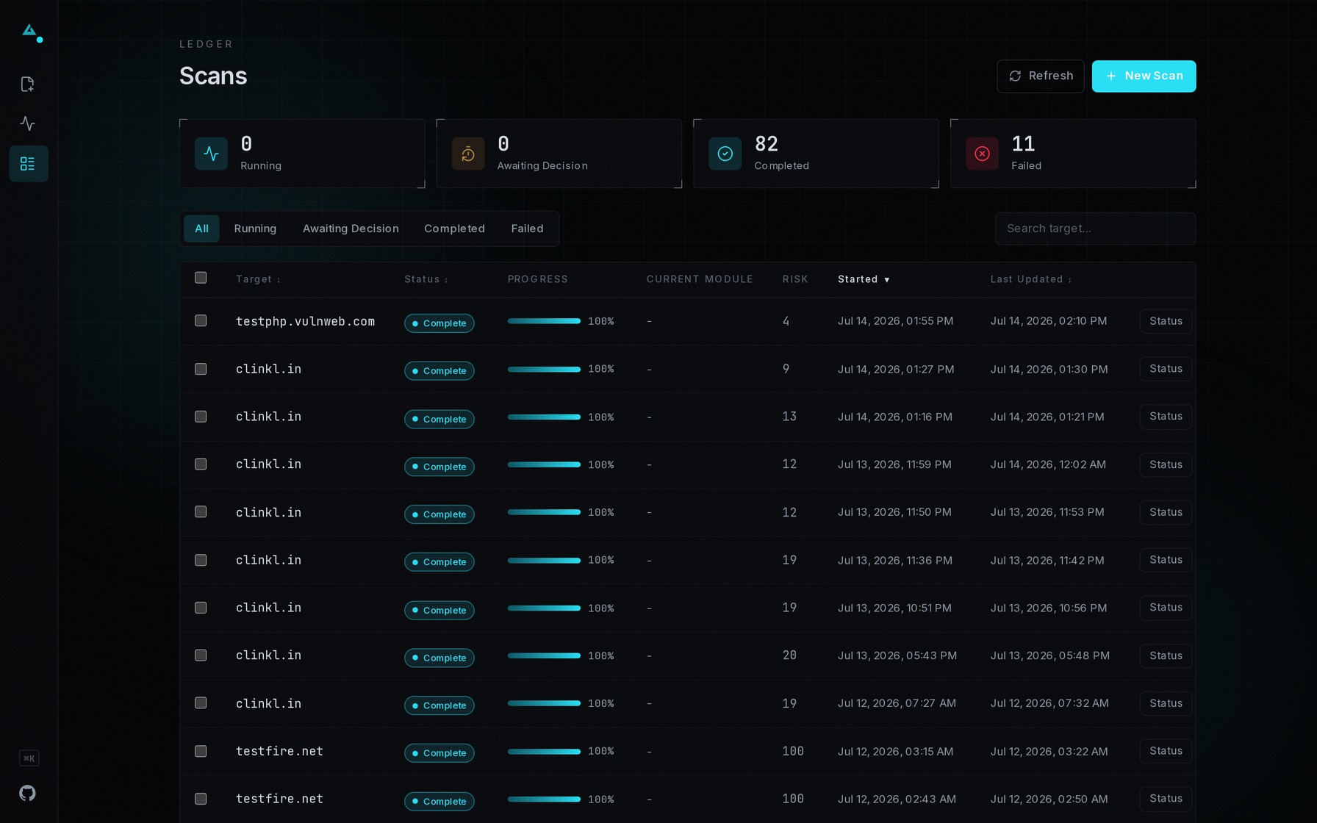Viewport: 1317px width, 823px height.
Task: Check the testphp.vulnweb.com row checkbox
Action: point(201,320)
